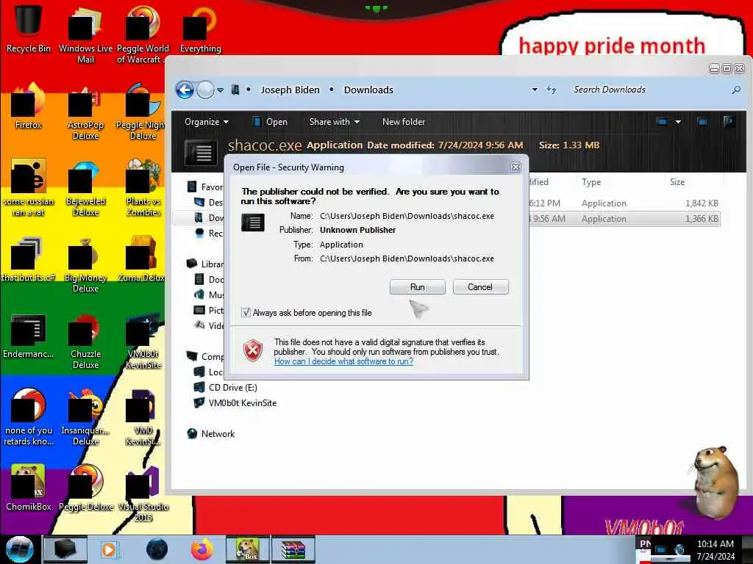
Task: Show the preview pane icon in Explorer toolbar
Action: pos(702,122)
